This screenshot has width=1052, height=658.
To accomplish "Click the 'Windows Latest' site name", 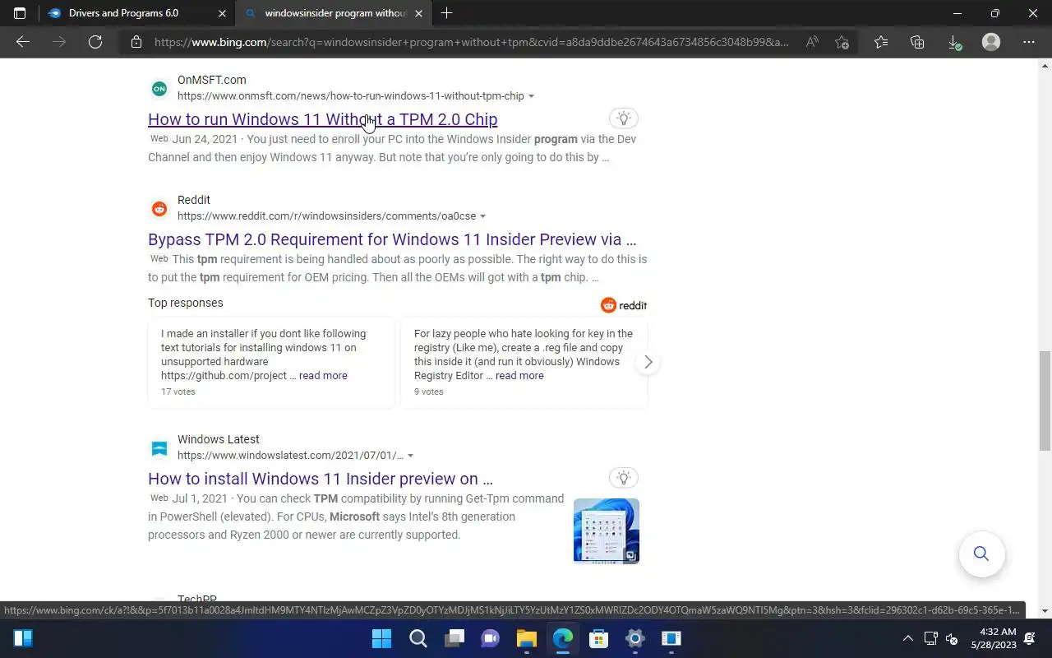I will (219, 439).
